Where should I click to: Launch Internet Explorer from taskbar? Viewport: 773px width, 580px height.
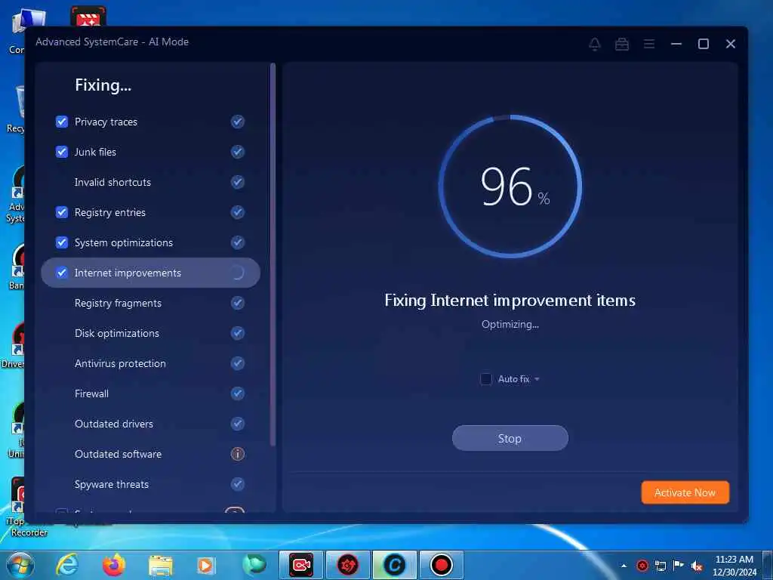tap(66, 565)
